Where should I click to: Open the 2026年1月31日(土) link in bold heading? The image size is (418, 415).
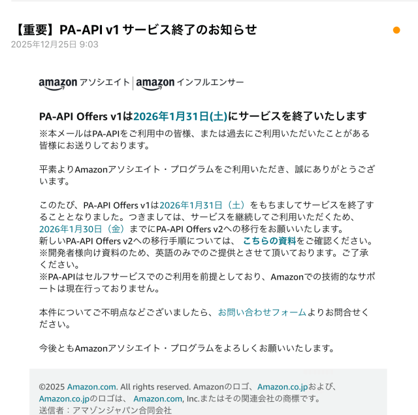tap(180, 116)
